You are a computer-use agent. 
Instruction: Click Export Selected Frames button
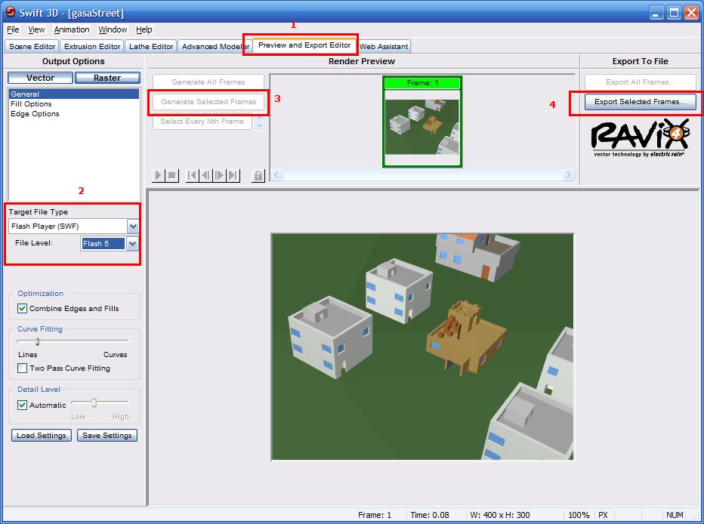(x=640, y=102)
